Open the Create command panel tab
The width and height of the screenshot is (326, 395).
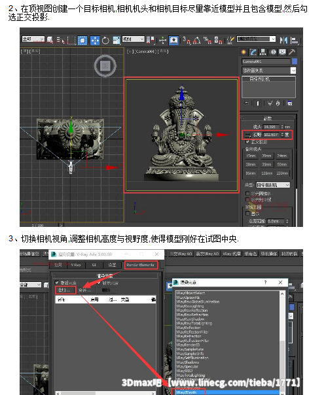coord(244,52)
